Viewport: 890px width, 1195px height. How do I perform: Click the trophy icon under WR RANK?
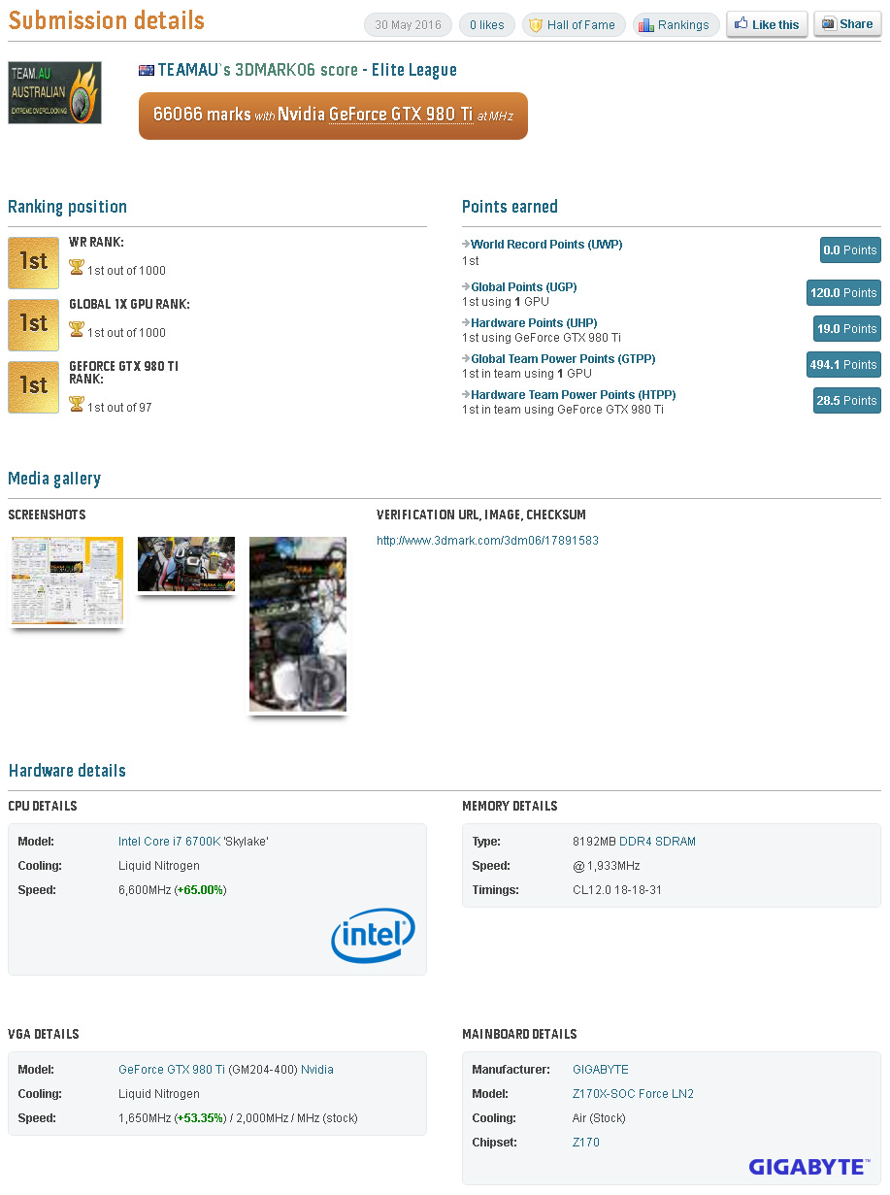pyautogui.click(x=77, y=267)
